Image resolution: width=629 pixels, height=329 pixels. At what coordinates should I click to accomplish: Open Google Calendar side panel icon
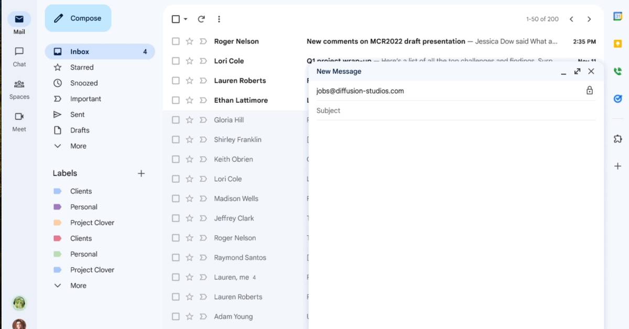(617, 16)
